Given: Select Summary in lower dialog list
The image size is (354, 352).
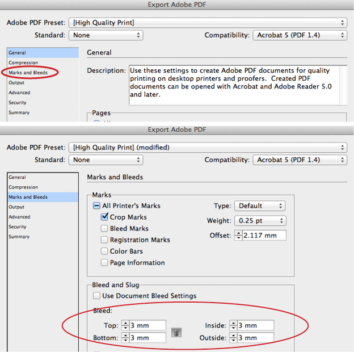Looking at the screenshot, I should click(x=43, y=237).
